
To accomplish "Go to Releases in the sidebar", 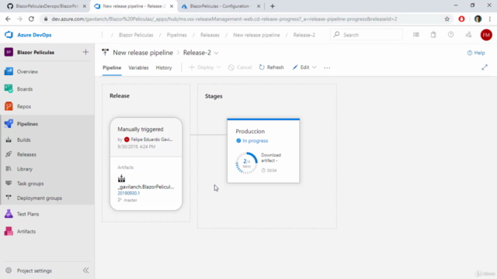I will [26, 154].
